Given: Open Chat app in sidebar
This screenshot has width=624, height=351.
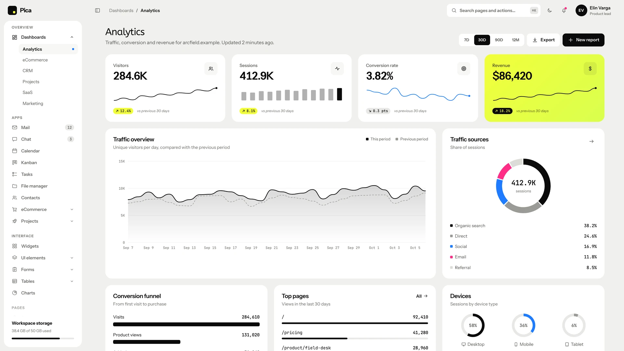Looking at the screenshot, I should [x=43, y=139].
